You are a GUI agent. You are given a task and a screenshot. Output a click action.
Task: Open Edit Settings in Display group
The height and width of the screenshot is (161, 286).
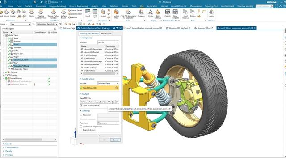[x=158, y=14]
